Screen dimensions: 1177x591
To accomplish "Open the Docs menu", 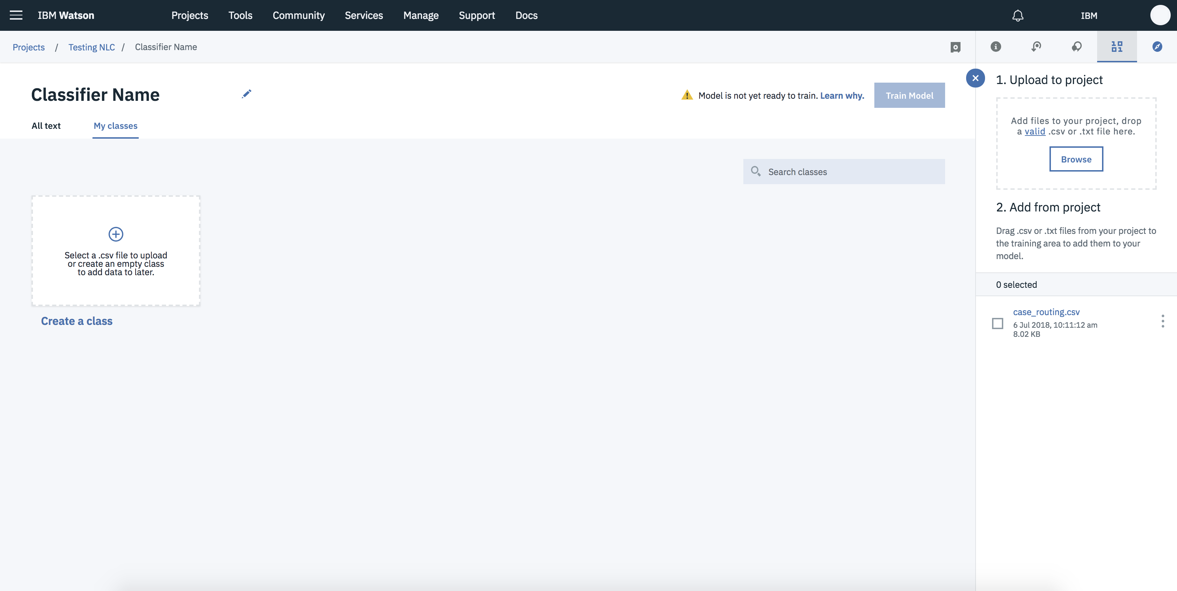I will tap(526, 15).
